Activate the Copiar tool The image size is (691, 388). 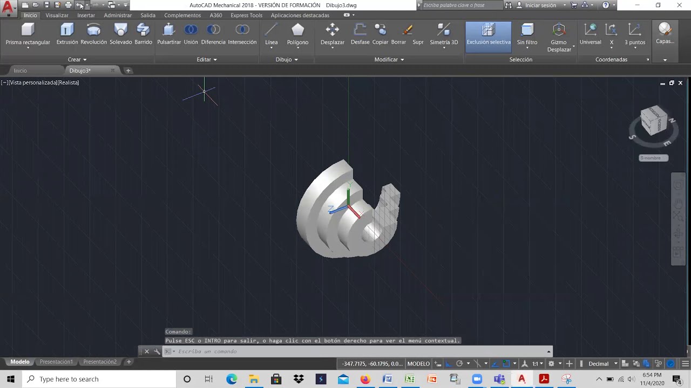(380, 34)
